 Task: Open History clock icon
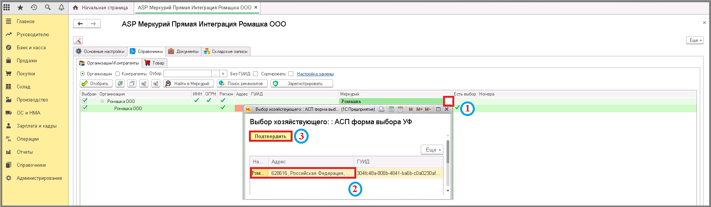click(x=34, y=7)
